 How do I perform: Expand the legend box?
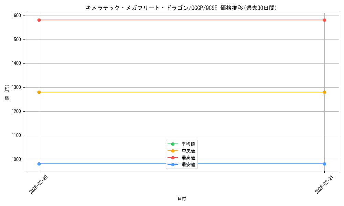click(x=182, y=153)
